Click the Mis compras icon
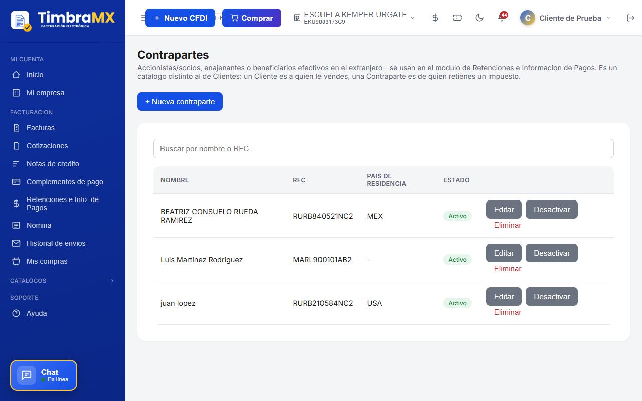 (x=16, y=261)
